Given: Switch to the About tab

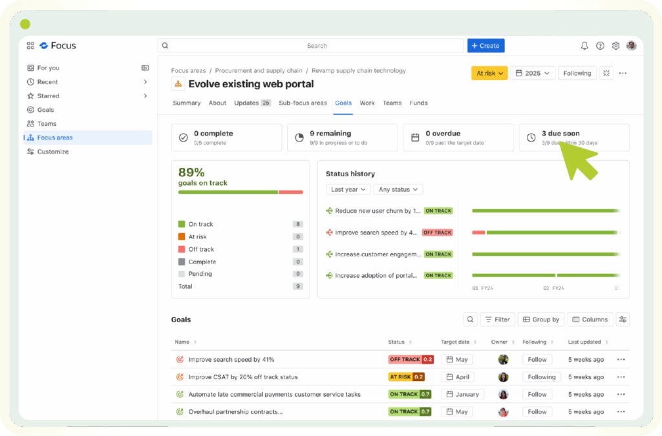Looking at the screenshot, I should 217,103.
